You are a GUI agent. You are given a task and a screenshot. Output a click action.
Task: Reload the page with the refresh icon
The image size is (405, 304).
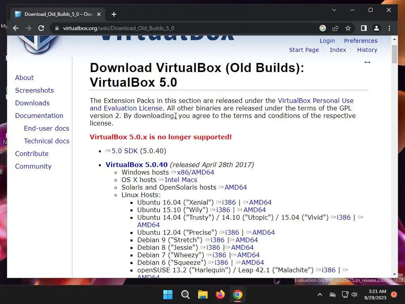[x=41, y=28]
